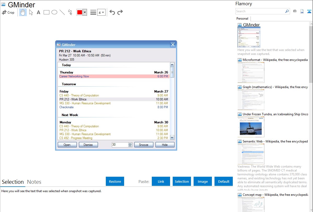Close the GMinder dialog

pos(173,44)
